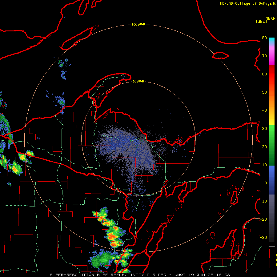Click the red 60 dBZ segment of the colorbar

pos(272,74)
